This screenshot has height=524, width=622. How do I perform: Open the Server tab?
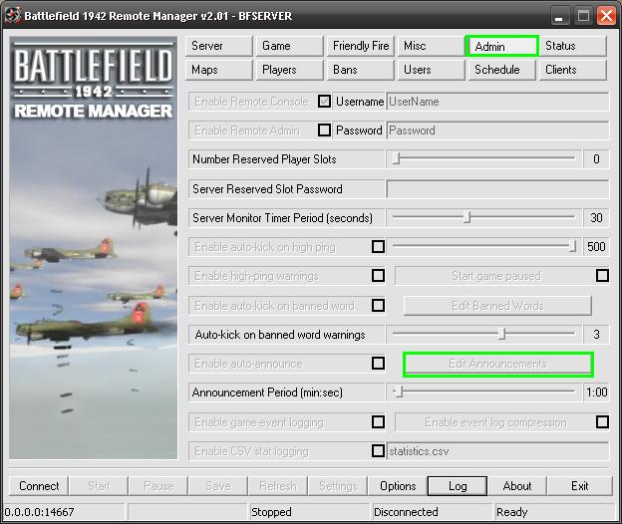coord(218,46)
